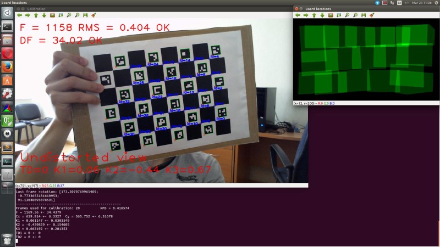Pan right in Board locations toolbar
This screenshot has height=247, width=440.
point(306,15)
